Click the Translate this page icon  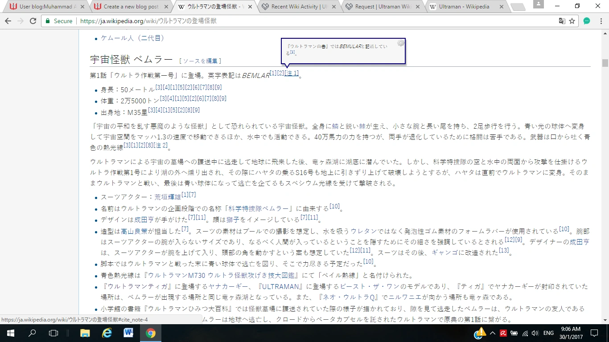pyautogui.click(x=562, y=21)
